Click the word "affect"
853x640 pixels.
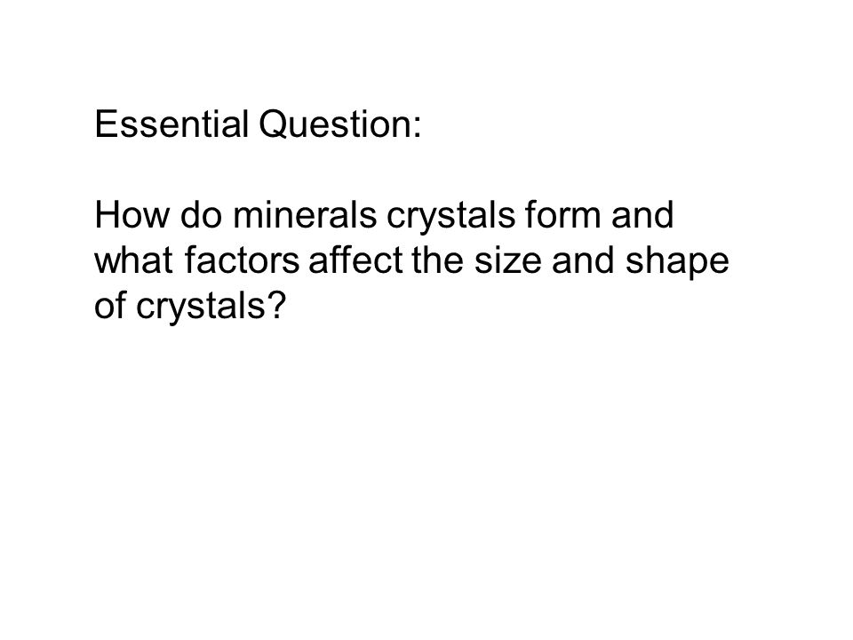point(355,260)
